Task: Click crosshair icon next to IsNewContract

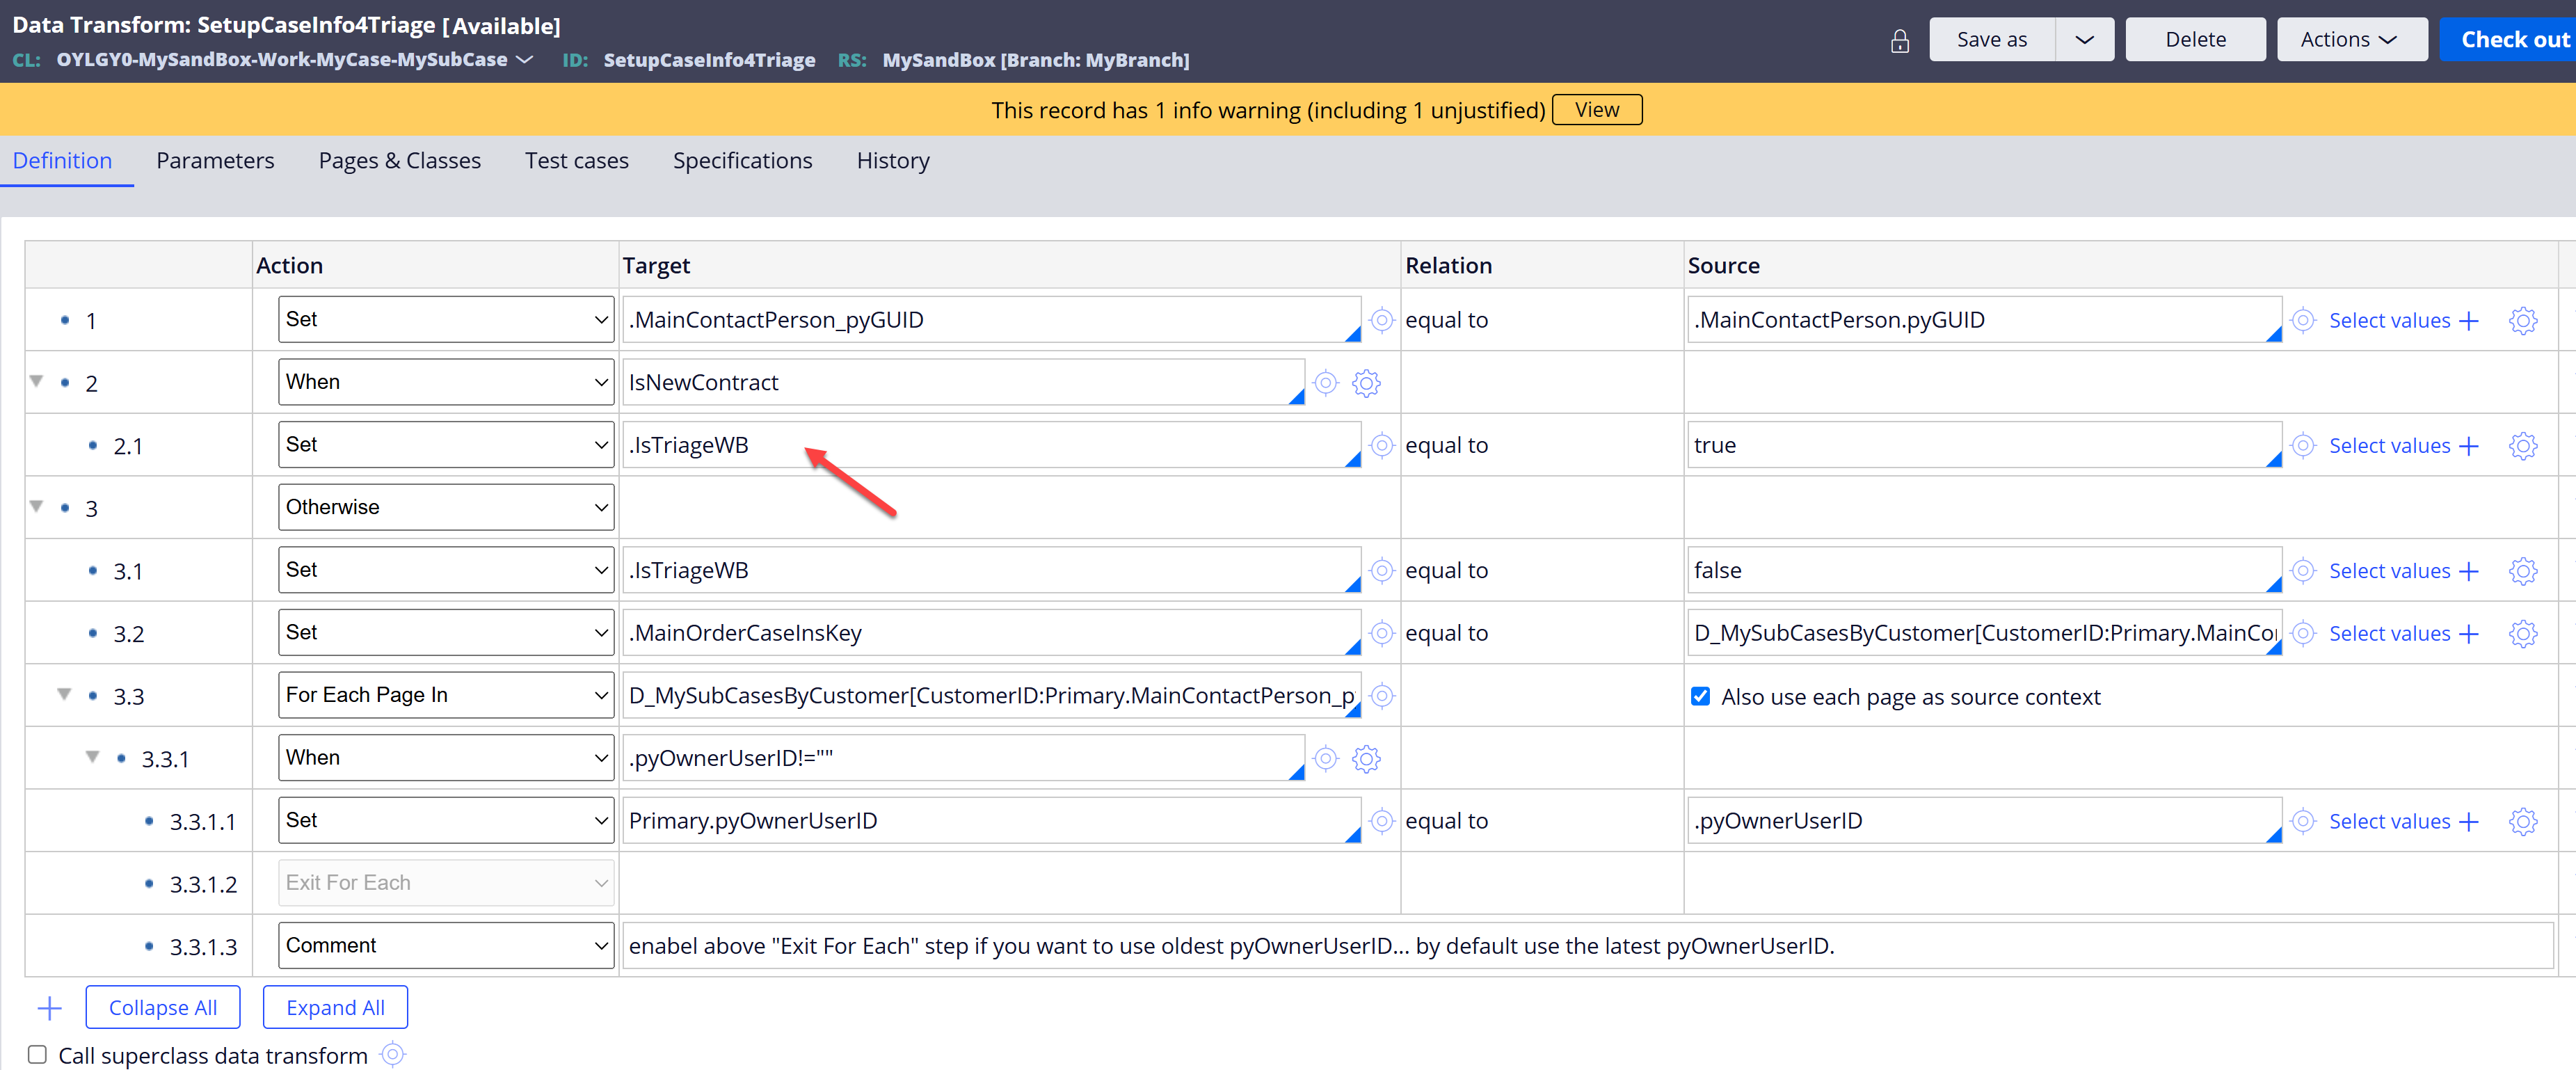Action: point(1325,383)
